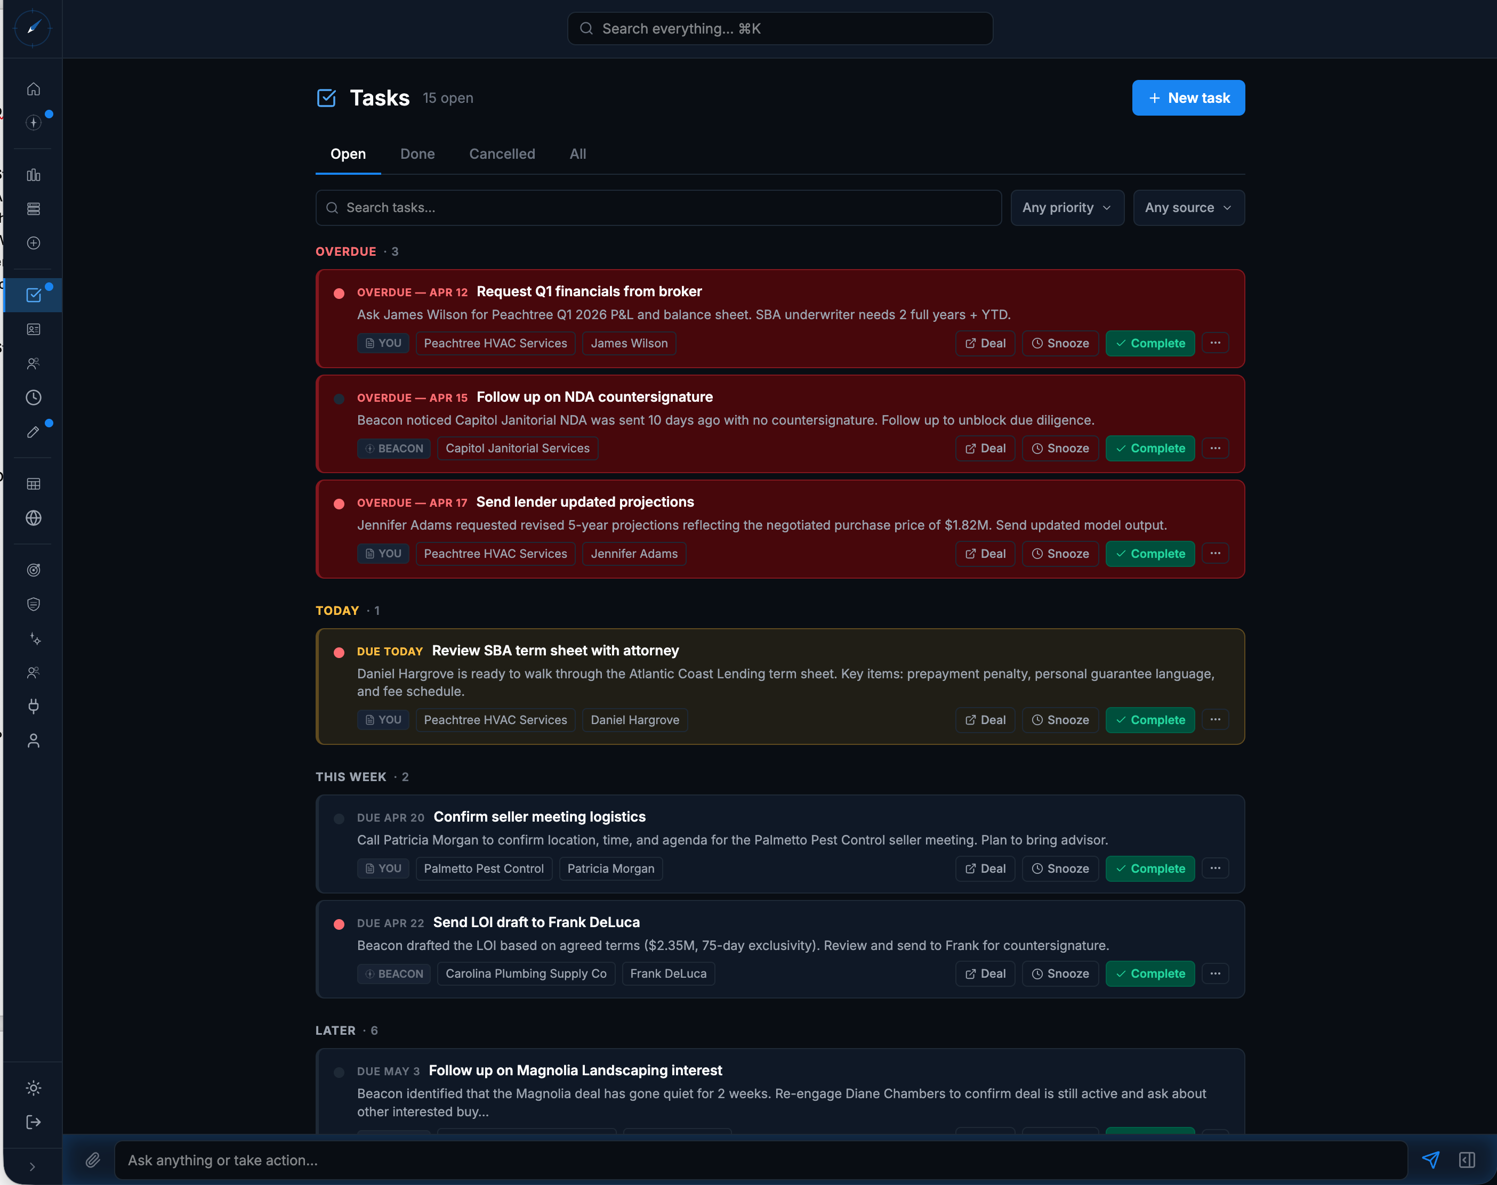Open the single user profile icon
The height and width of the screenshot is (1185, 1497).
point(33,741)
